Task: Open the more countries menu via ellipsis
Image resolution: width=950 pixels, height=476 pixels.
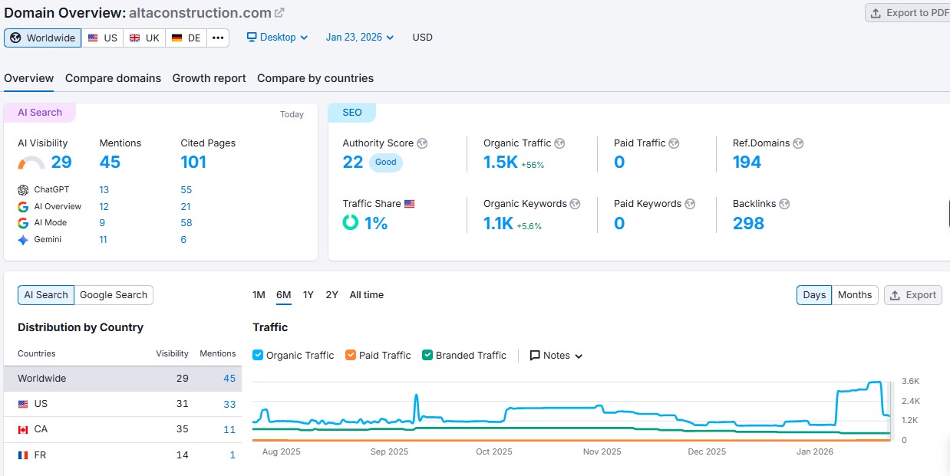Action: click(x=218, y=36)
